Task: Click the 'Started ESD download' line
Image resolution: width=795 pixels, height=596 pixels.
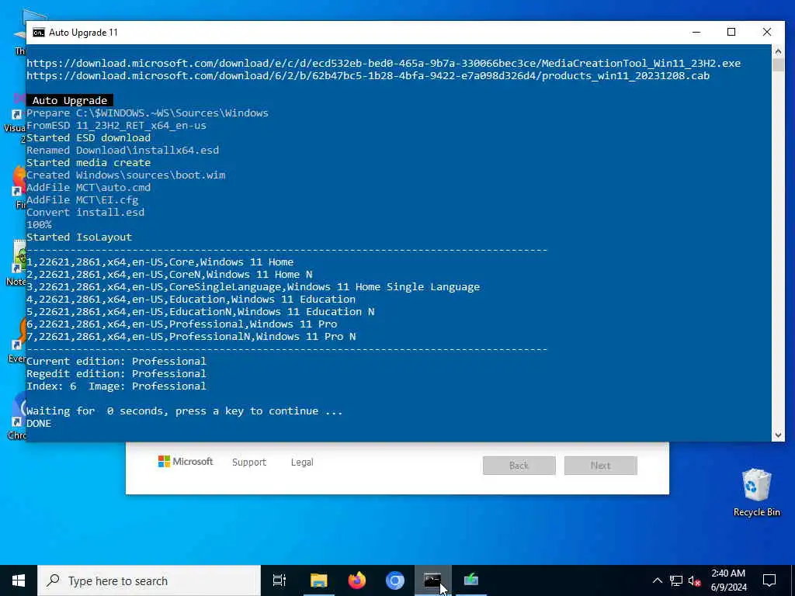Action: coord(89,138)
